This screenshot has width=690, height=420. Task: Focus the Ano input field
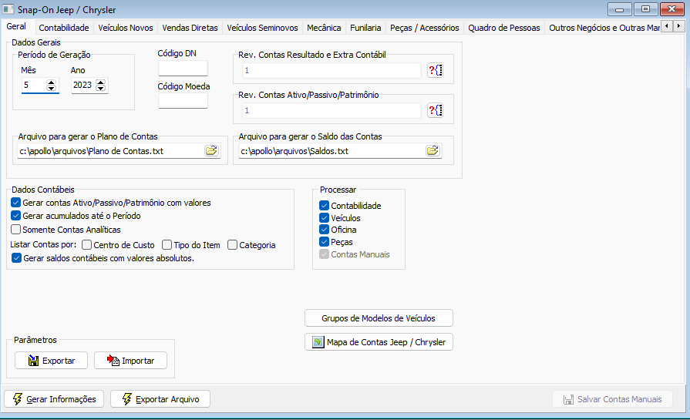pyautogui.click(x=83, y=86)
